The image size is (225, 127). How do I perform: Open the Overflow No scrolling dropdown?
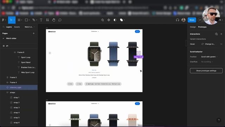(x=207, y=62)
